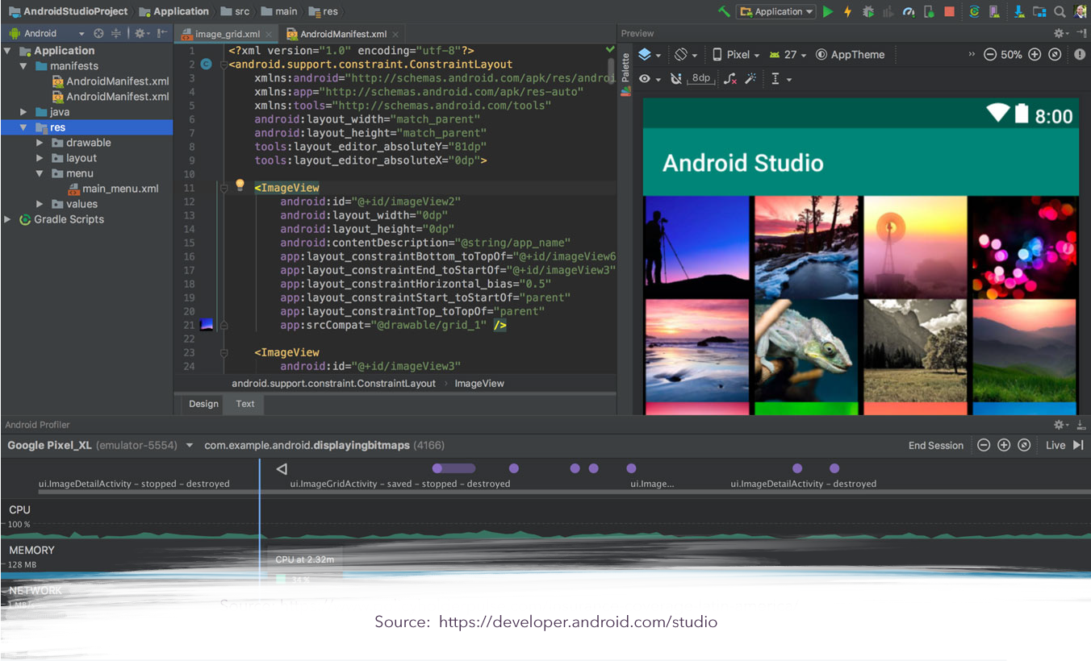Image resolution: width=1091 pixels, height=661 pixels.
Task: Click the Live button in profiler
Action: click(1064, 445)
